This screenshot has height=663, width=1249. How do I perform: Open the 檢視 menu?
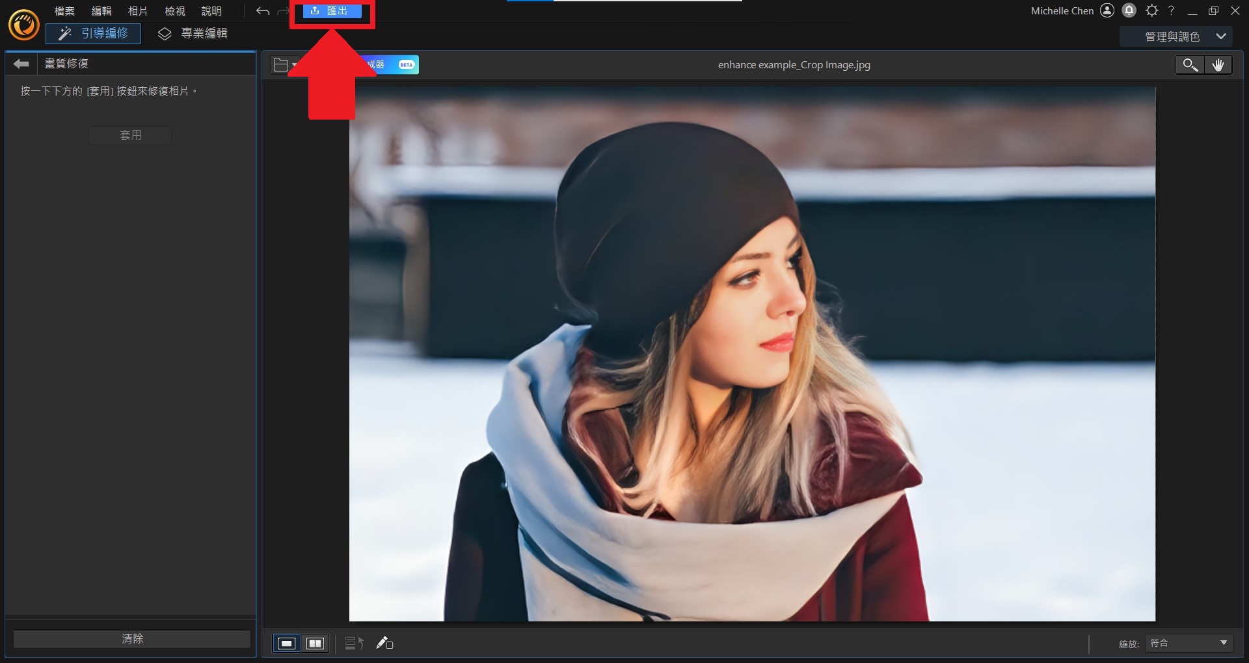click(174, 11)
